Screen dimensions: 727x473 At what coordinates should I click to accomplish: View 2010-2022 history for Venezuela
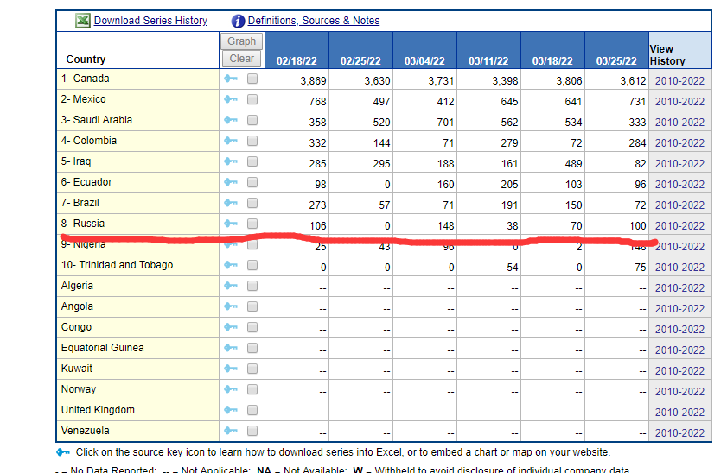point(679,433)
